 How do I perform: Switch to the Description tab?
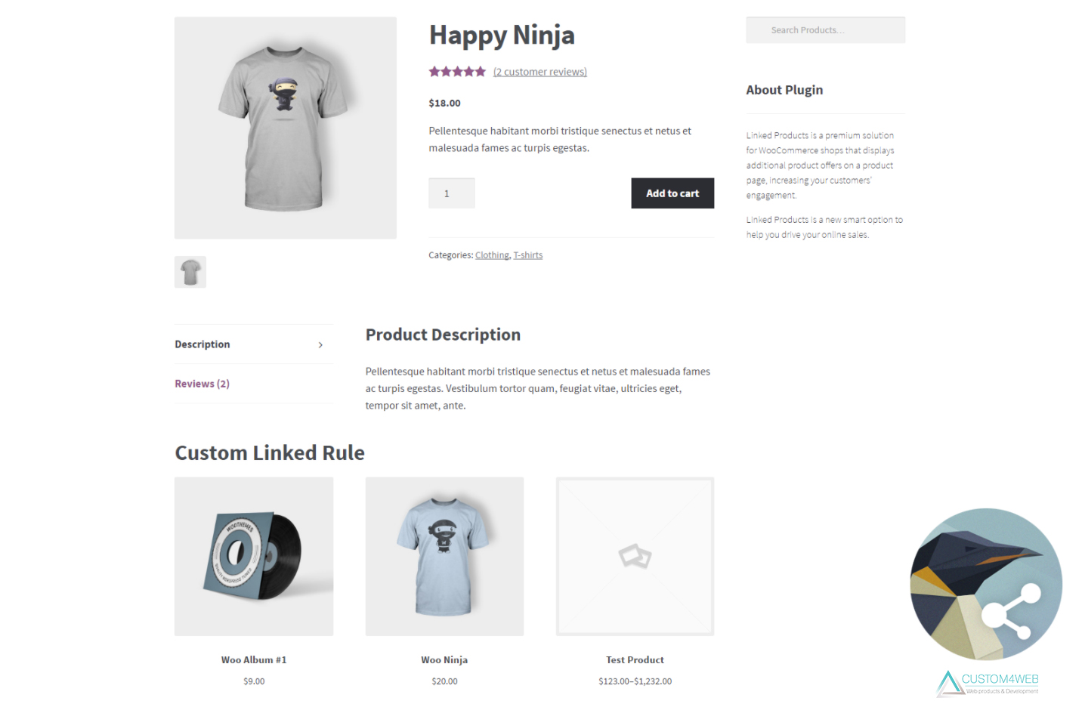(202, 344)
